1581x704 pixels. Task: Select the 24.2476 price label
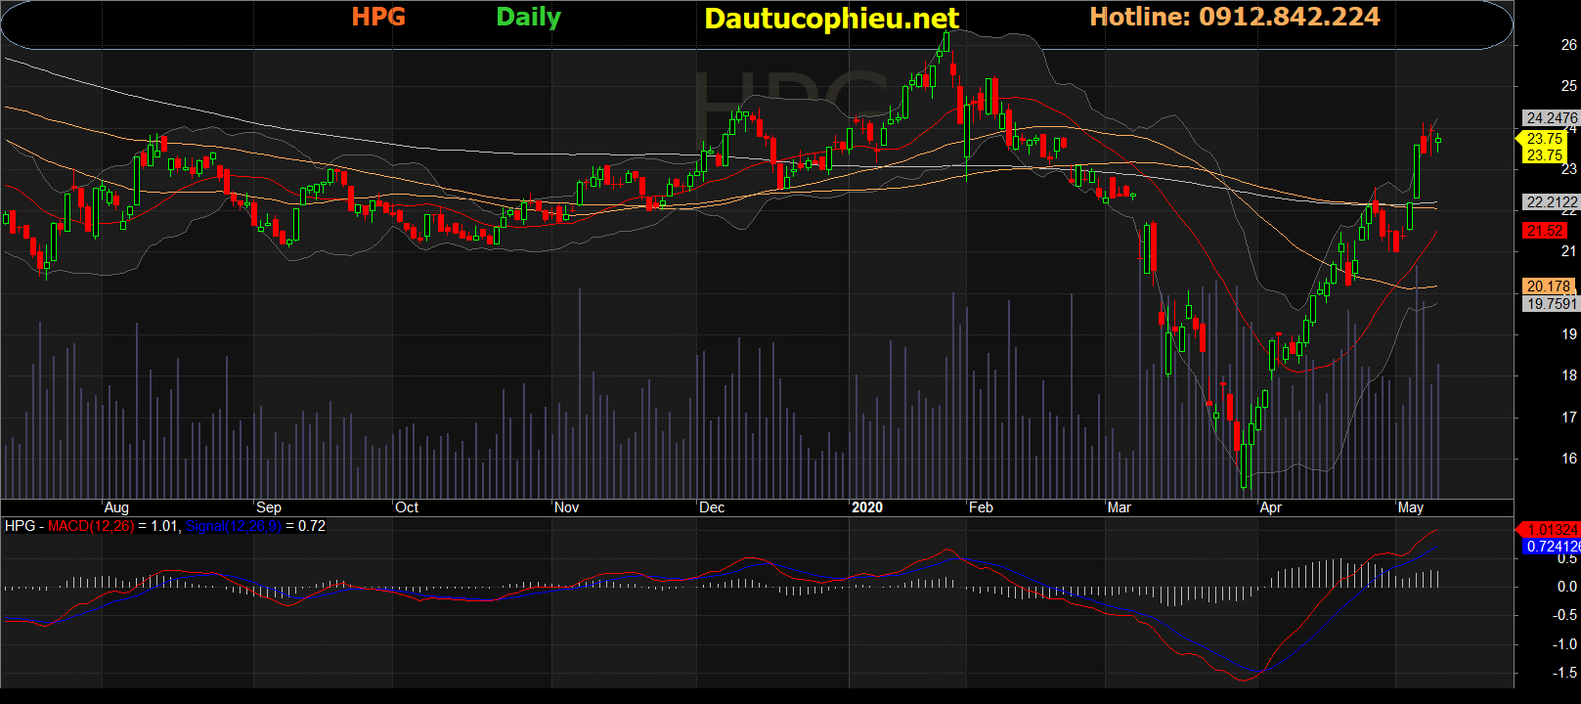coord(1552,117)
